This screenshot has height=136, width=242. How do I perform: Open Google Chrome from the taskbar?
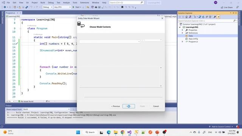[123, 132]
